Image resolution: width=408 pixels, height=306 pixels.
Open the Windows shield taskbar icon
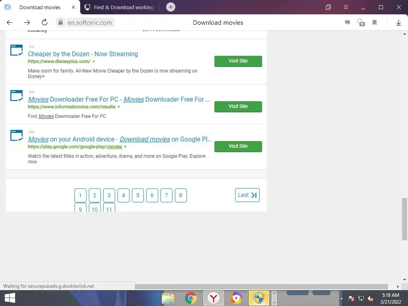click(259, 298)
